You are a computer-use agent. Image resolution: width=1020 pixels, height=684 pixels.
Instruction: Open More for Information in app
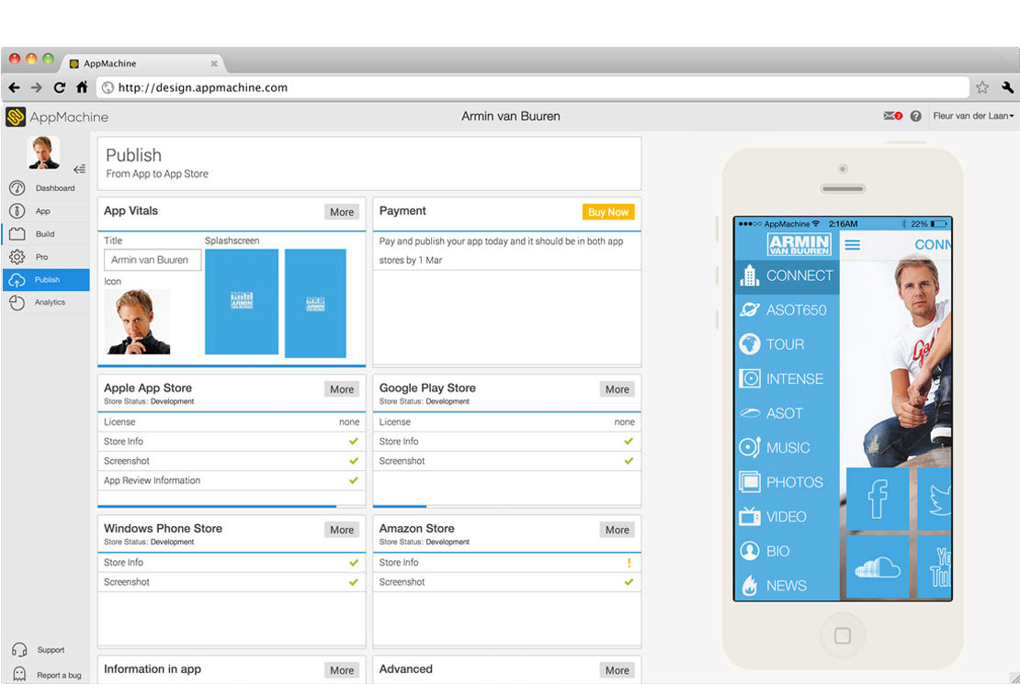click(x=342, y=670)
